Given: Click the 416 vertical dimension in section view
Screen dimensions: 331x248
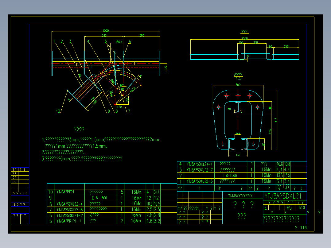Looking at the screenshot, I should pyautogui.click(x=275, y=120).
